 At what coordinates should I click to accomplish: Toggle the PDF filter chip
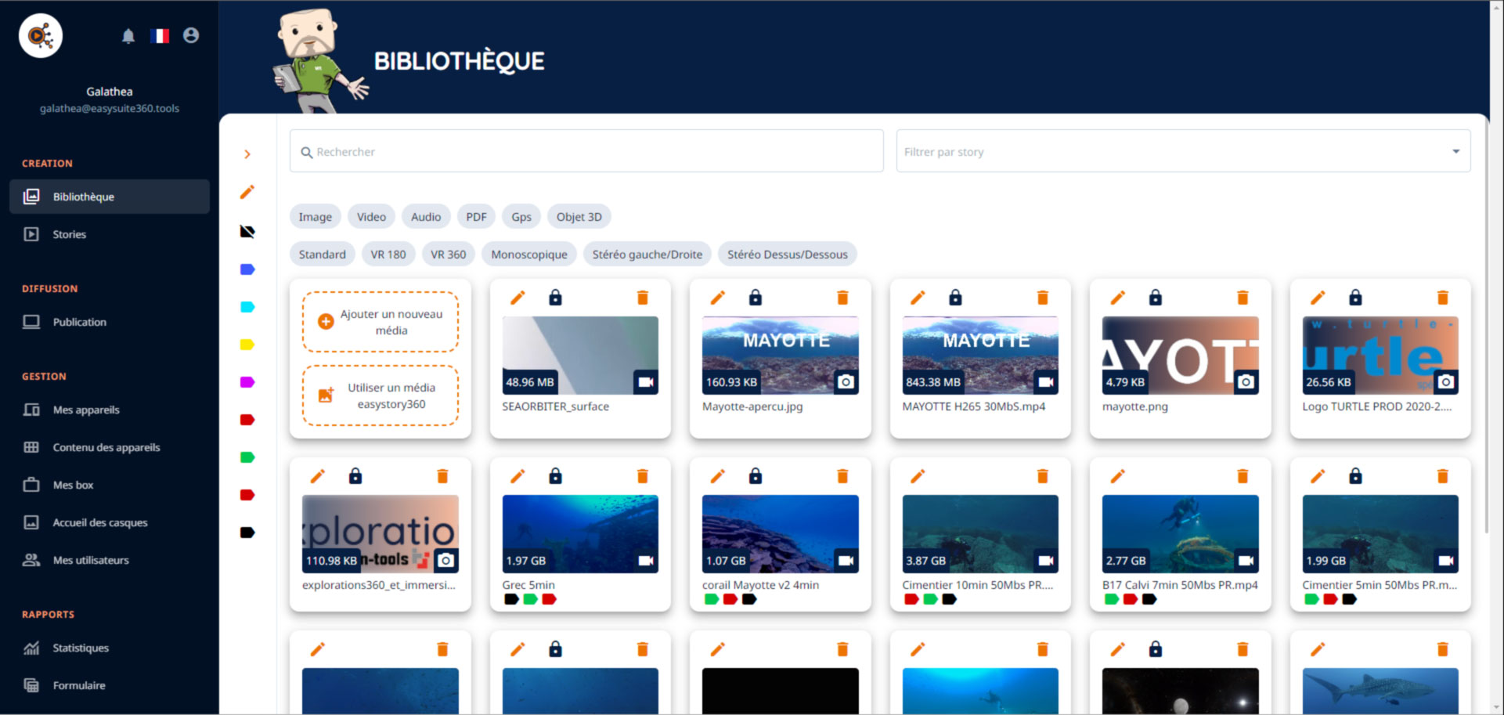pos(476,217)
